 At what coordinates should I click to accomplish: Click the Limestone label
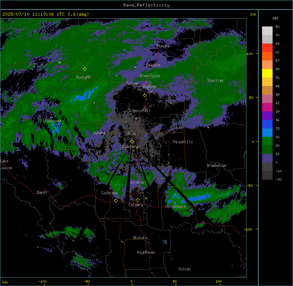tap(52, 121)
